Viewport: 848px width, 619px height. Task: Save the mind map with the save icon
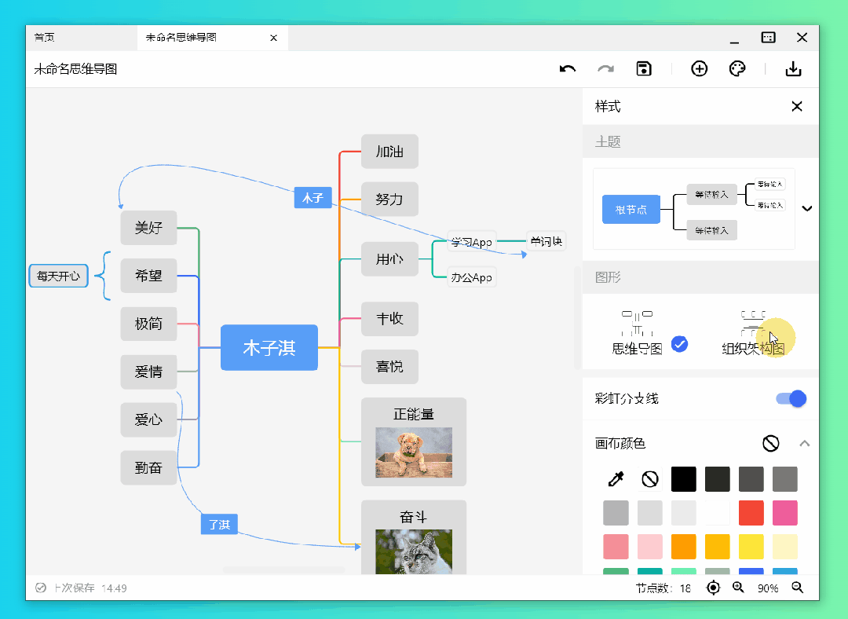[644, 69]
